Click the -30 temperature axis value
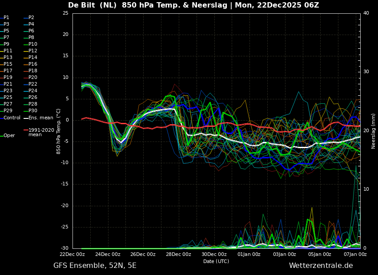The height and width of the screenshot is (275, 378). (64, 248)
